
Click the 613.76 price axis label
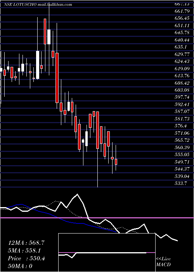click(182, 76)
